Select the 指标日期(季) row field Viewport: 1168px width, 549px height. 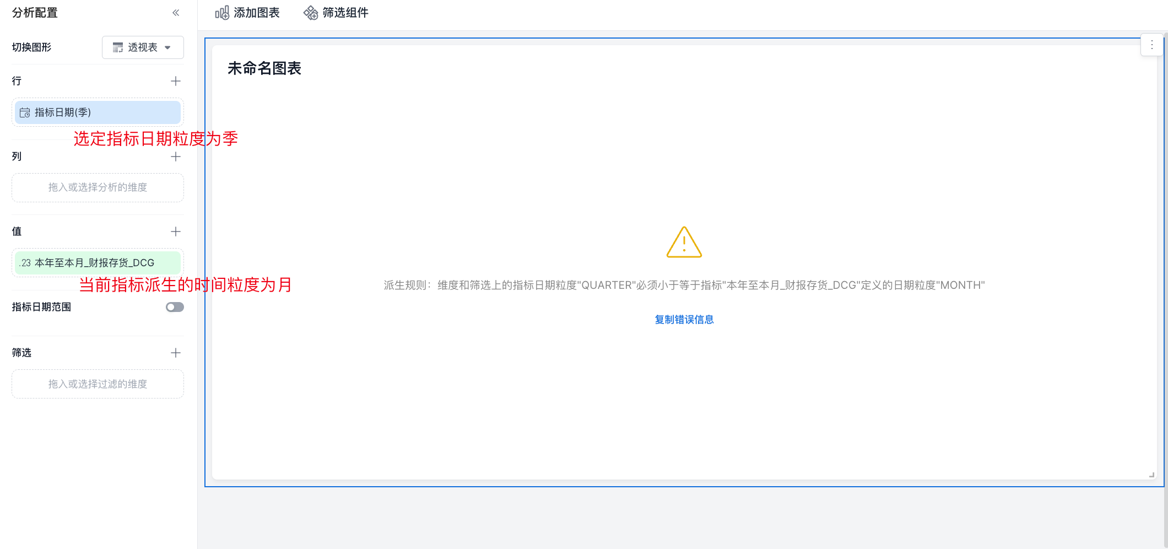click(98, 112)
